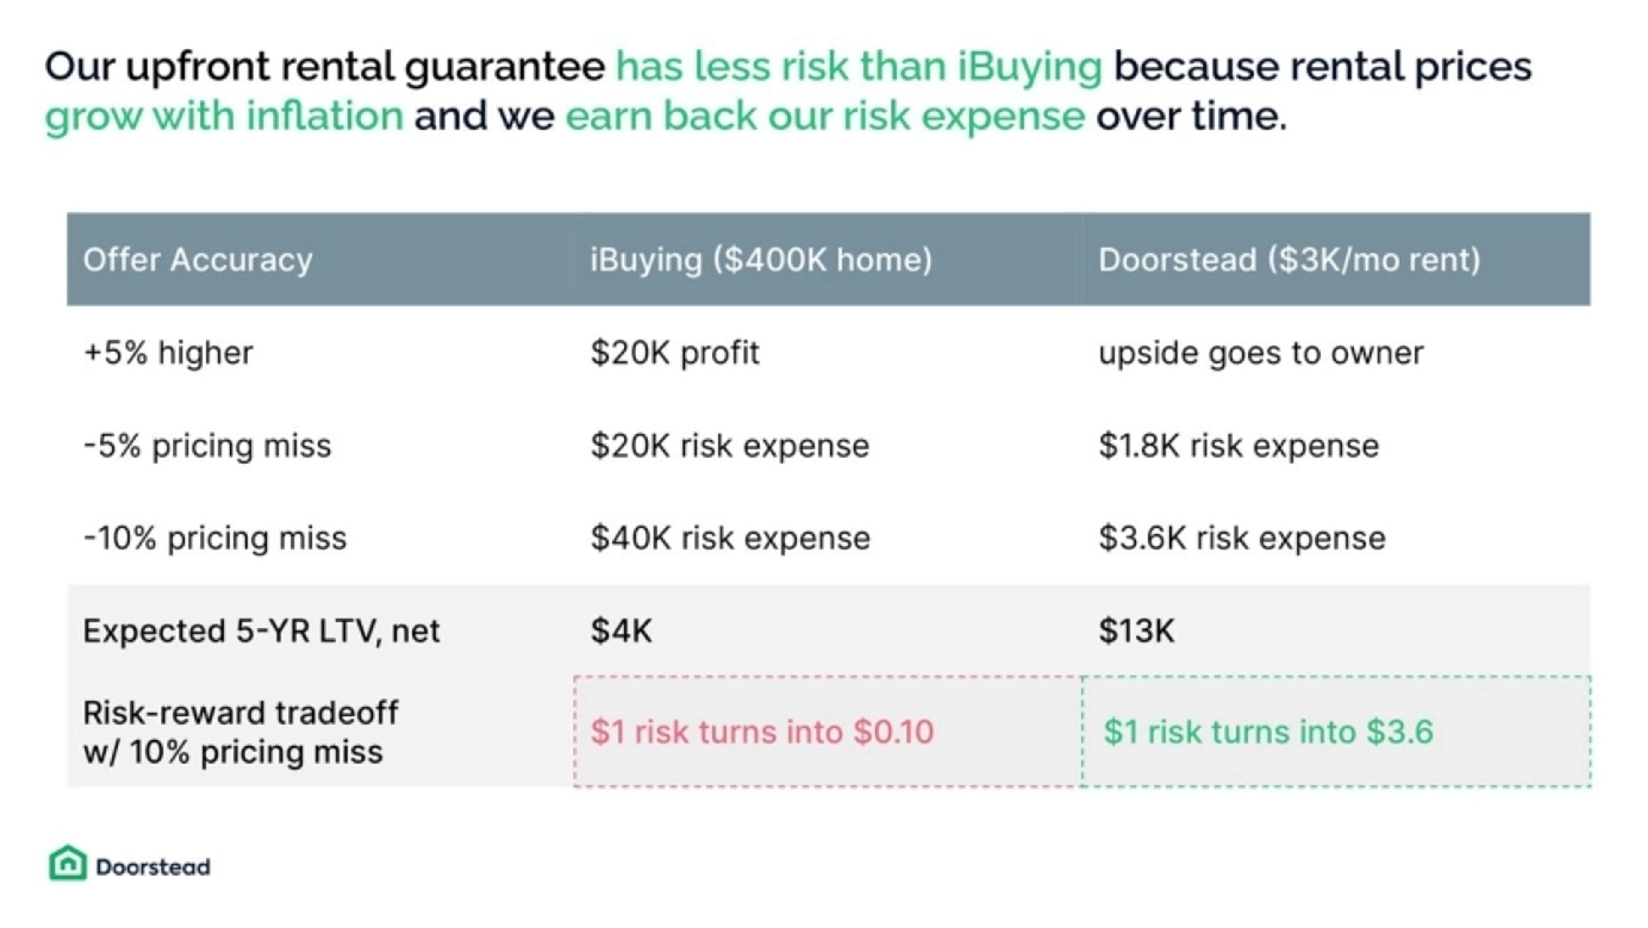Screen dimensions: 1648x928
Task: Click the '$3.6K risk expense' cell
Action: point(1242,537)
